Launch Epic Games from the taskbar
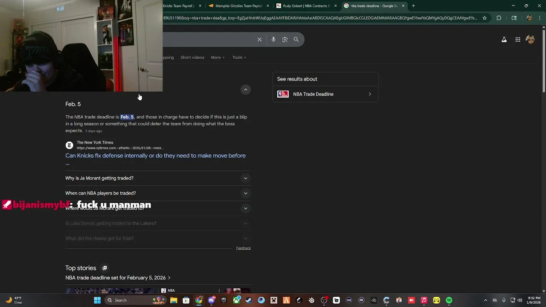This screenshot has width=546, height=307. click(224, 300)
